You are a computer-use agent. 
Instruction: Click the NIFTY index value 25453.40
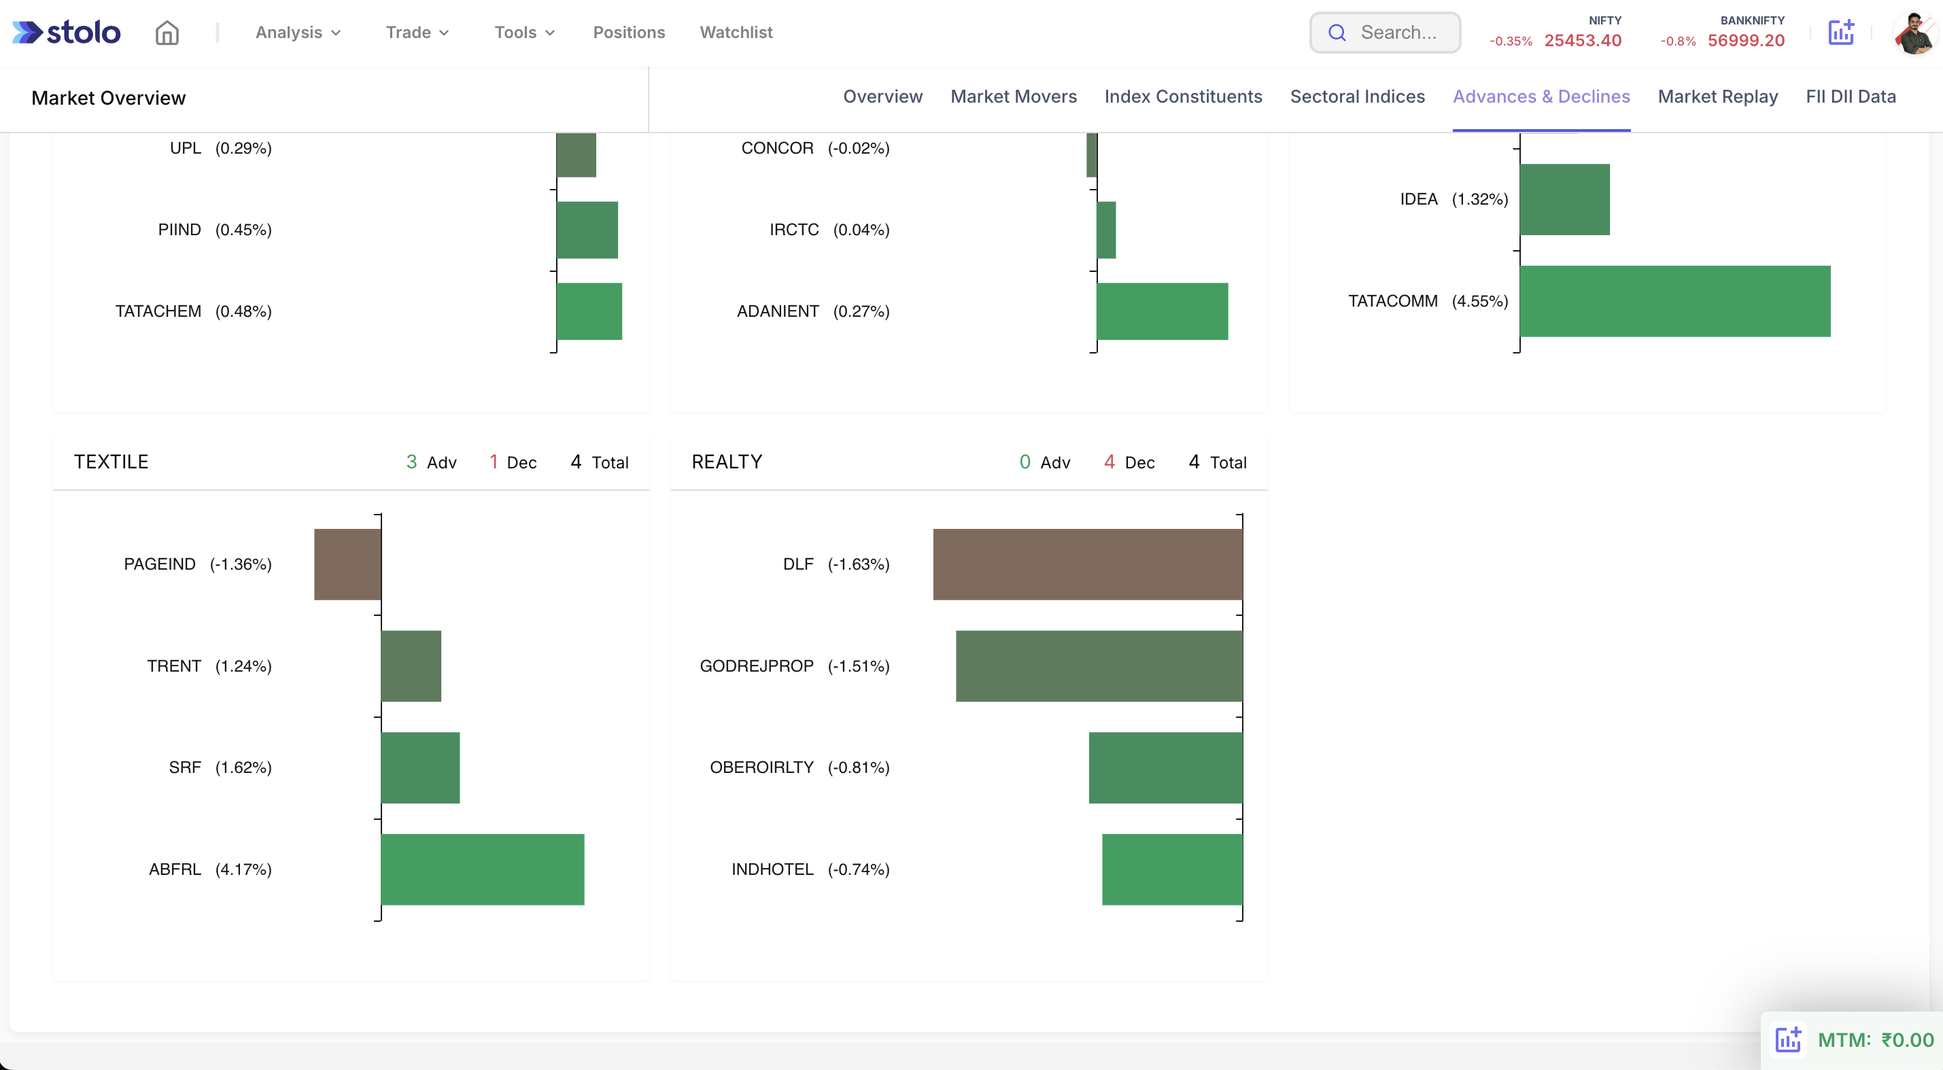click(x=1583, y=41)
